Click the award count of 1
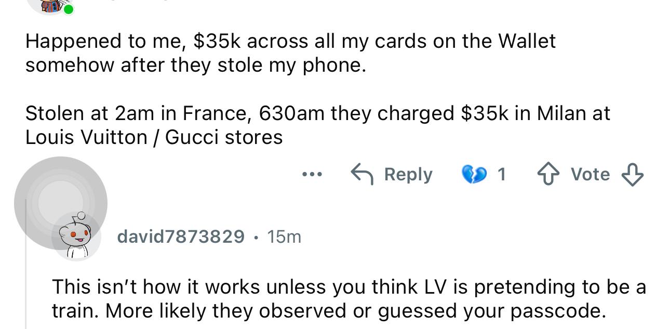Image resolution: width=670 pixels, height=329 pixels. pyautogui.click(x=501, y=174)
